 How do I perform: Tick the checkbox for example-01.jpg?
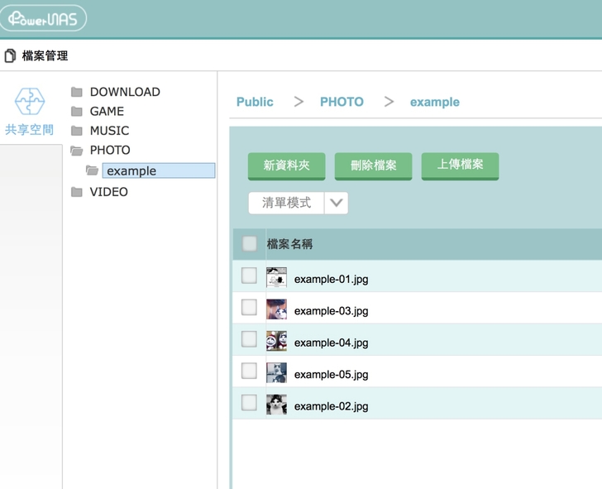(249, 276)
